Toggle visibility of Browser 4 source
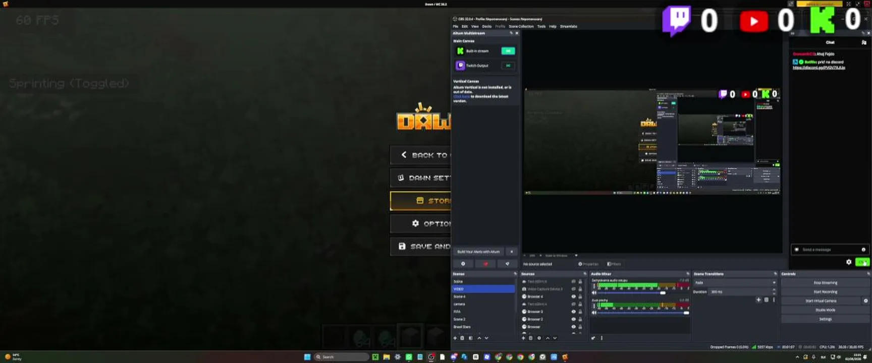 573,296
